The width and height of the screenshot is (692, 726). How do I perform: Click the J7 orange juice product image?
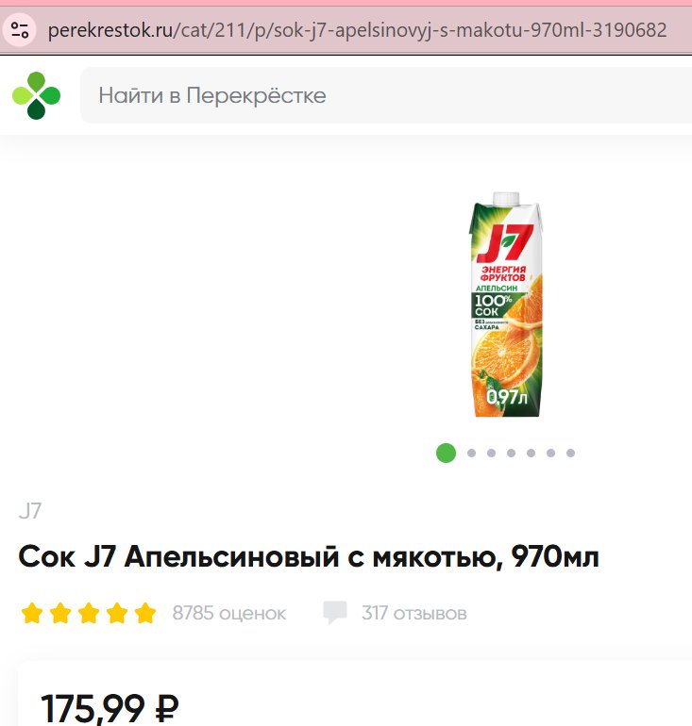[506, 305]
